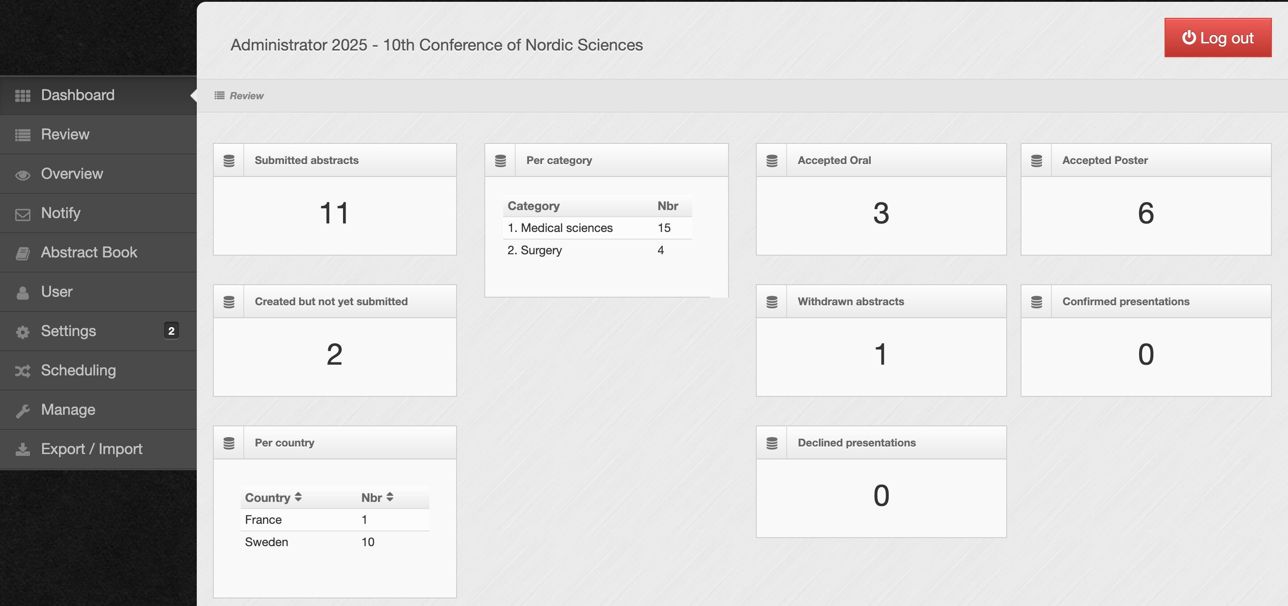This screenshot has height=606, width=1288.
Task: Click the Dashboard grid icon in sidebar
Action: tap(22, 96)
